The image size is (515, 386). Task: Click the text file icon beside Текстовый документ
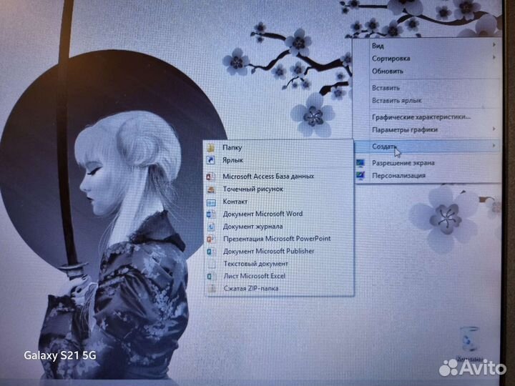point(212,264)
